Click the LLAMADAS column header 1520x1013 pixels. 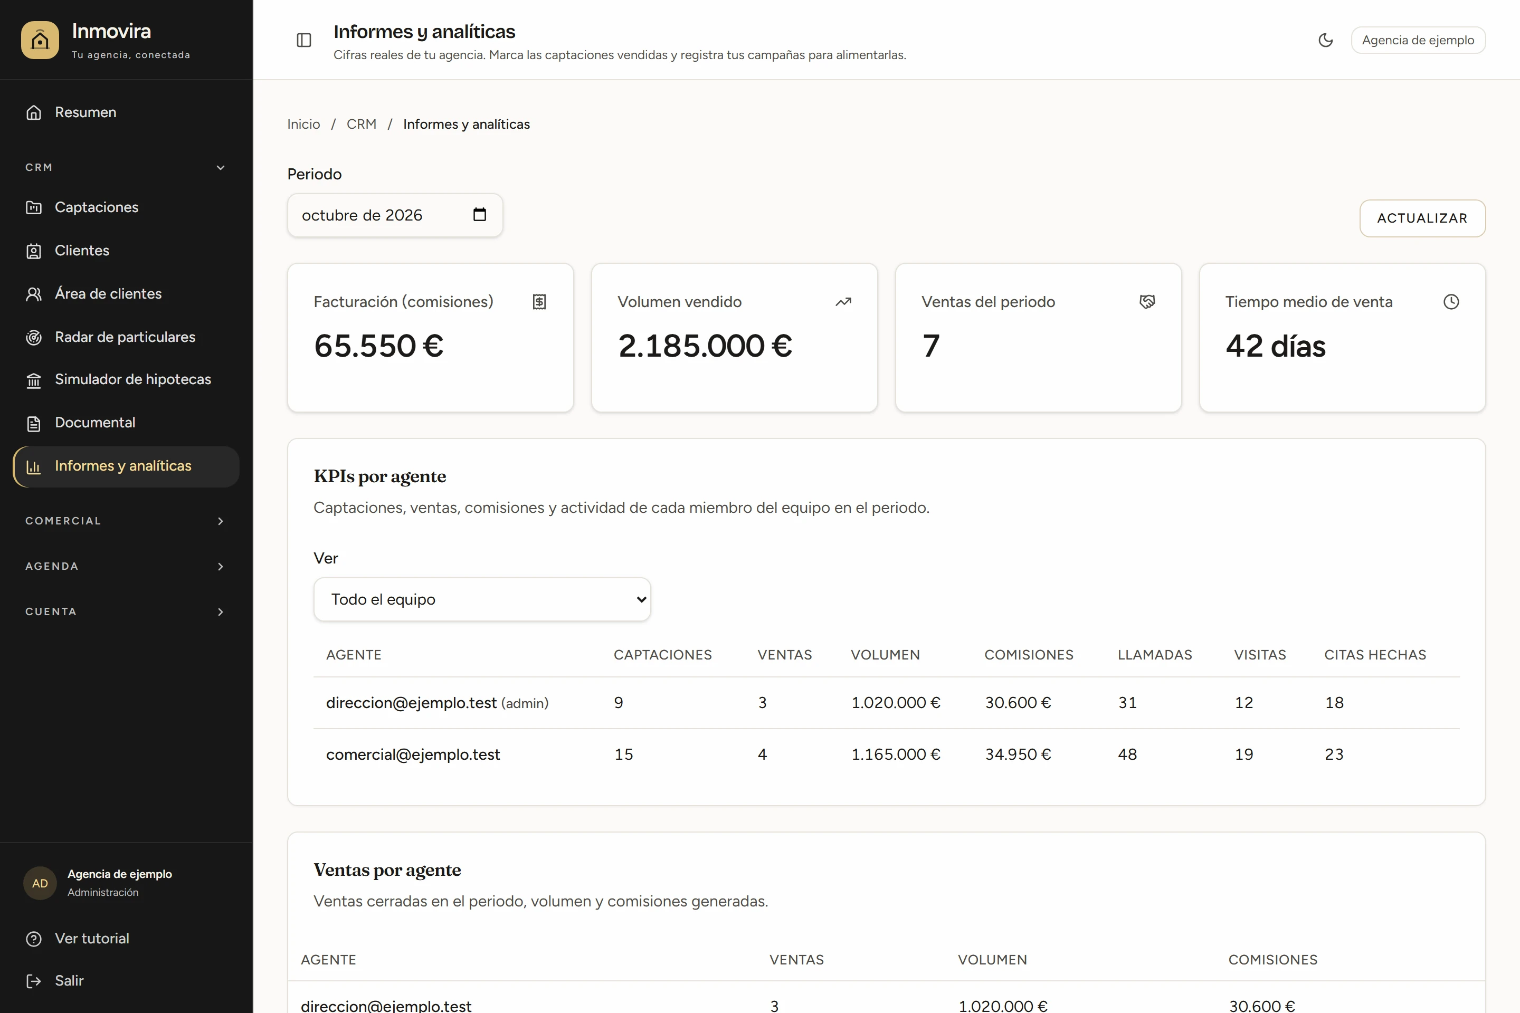tap(1155, 655)
